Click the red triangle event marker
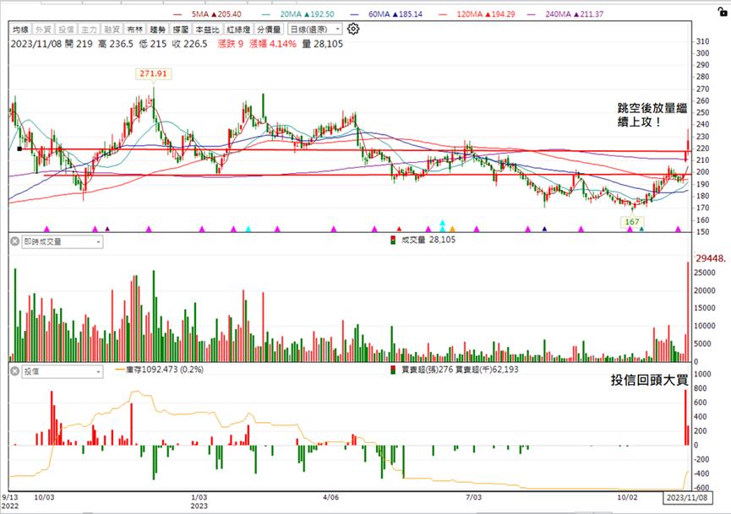 (x=399, y=229)
